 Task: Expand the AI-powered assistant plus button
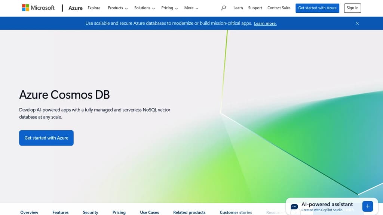[368, 206]
